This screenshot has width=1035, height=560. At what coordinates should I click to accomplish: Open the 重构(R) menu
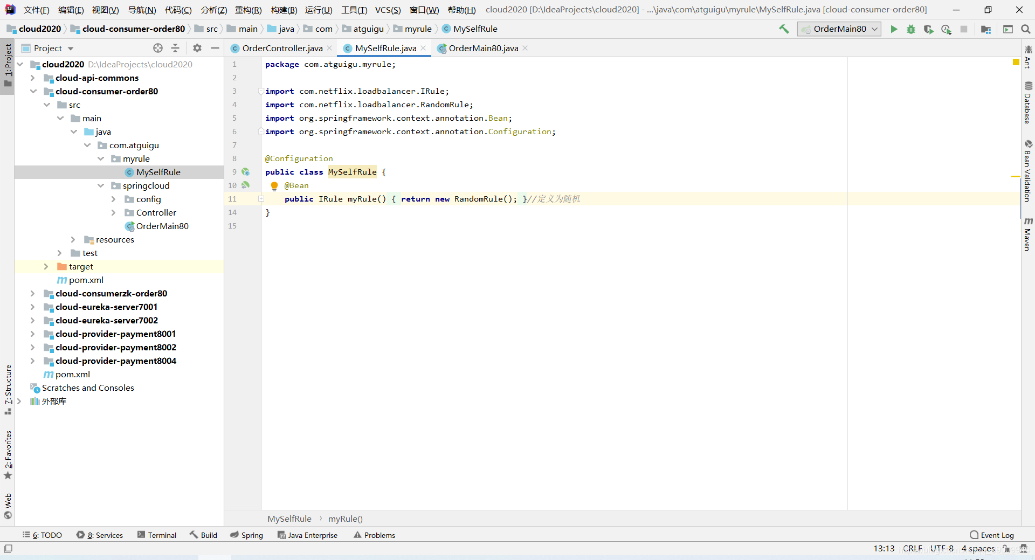(x=248, y=10)
